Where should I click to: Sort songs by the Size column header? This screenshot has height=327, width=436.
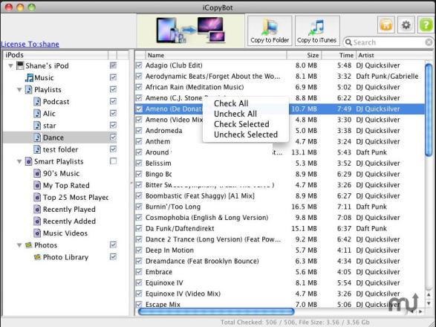point(305,55)
